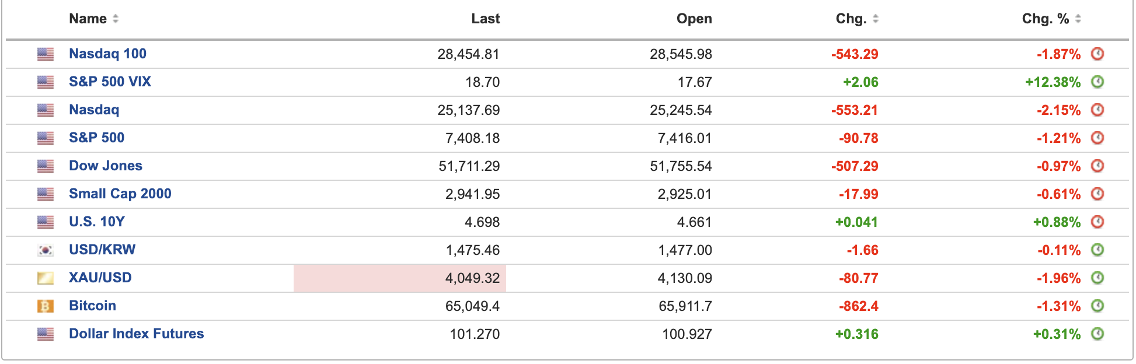
Task: Open the XAU/USD gold quote link
Action: click(100, 278)
